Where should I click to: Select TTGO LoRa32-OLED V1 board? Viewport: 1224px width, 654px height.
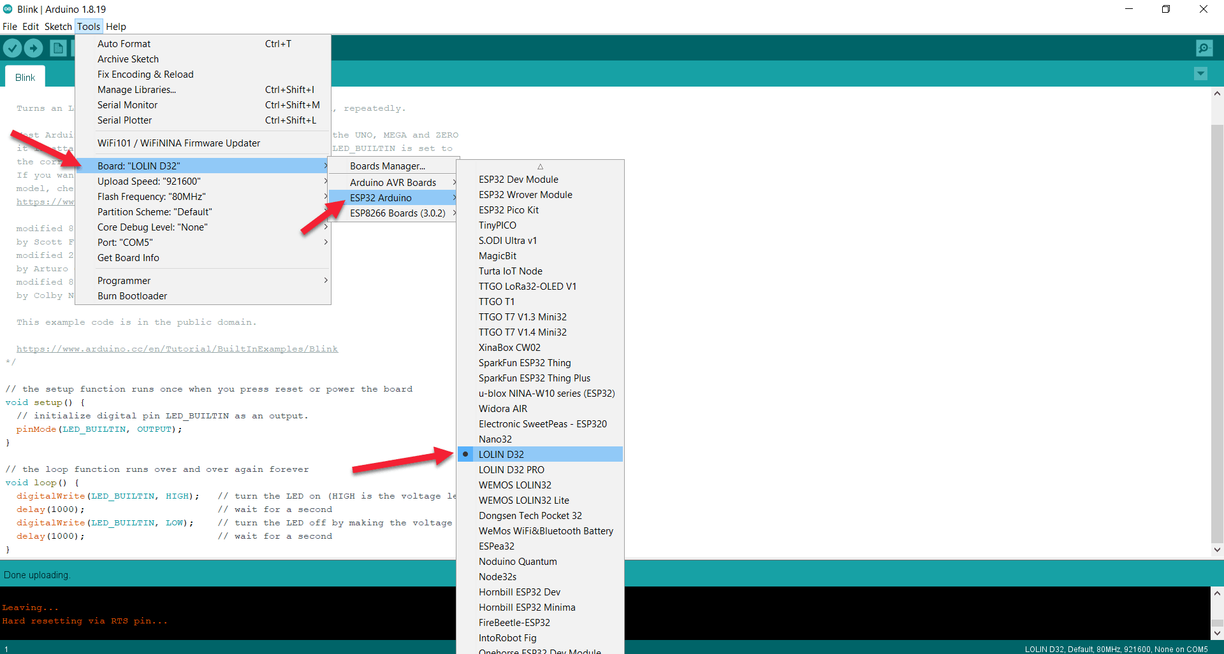click(540, 287)
